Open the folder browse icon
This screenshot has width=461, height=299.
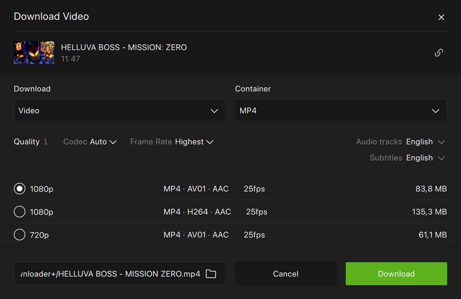pyautogui.click(x=211, y=274)
